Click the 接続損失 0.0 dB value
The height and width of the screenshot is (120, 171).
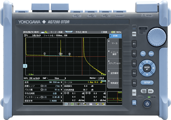[x=89, y=86]
